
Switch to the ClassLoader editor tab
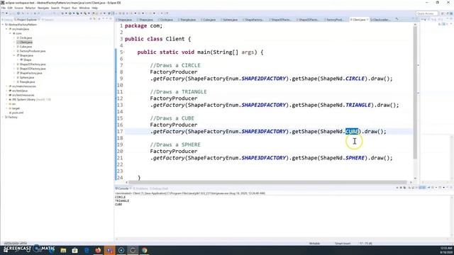coord(380,20)
